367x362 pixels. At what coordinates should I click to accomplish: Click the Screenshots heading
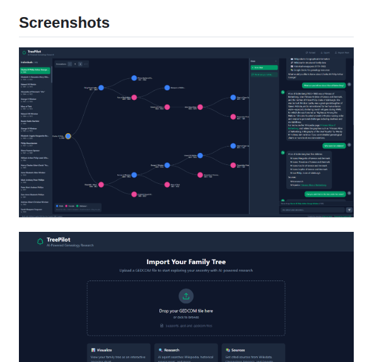[64, 23]
